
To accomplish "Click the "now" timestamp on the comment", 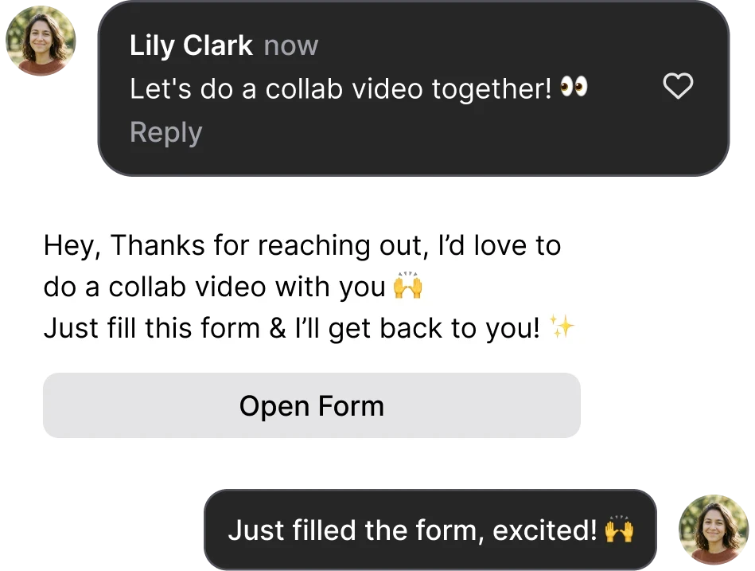I will pyautogui.click(x=291, y=46).
